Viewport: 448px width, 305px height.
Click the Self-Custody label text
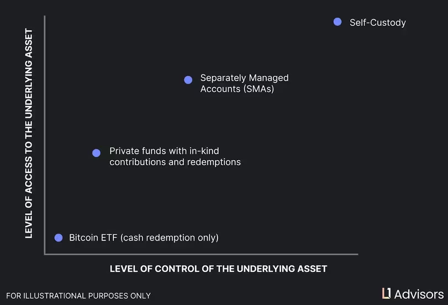pyautogui.click(x=377, y=23)
